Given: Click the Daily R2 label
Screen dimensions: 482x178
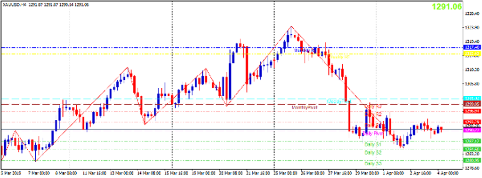Looking at the screenshot, I should coord(373,114).
